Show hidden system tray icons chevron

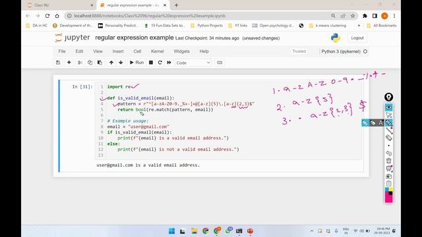pyautogui.click(x=312, y=231)
